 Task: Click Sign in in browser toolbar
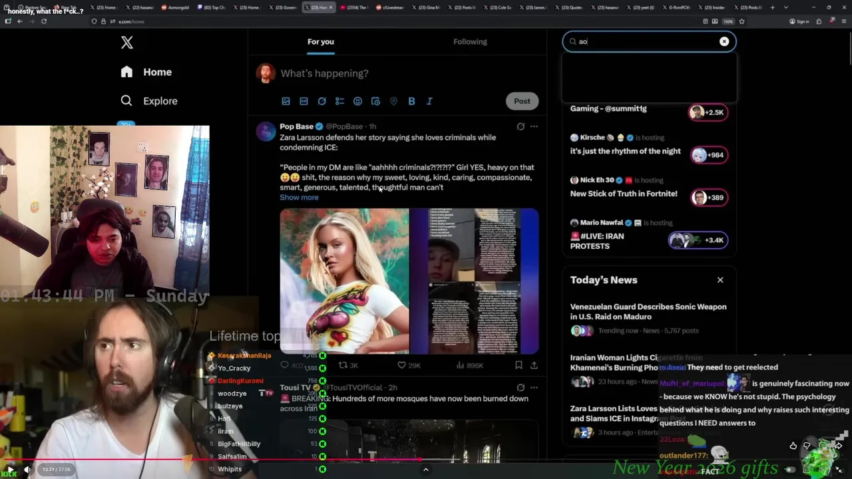click(x=800, y=21)
